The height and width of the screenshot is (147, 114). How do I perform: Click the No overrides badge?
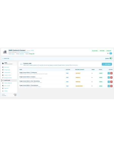point(95,51)
